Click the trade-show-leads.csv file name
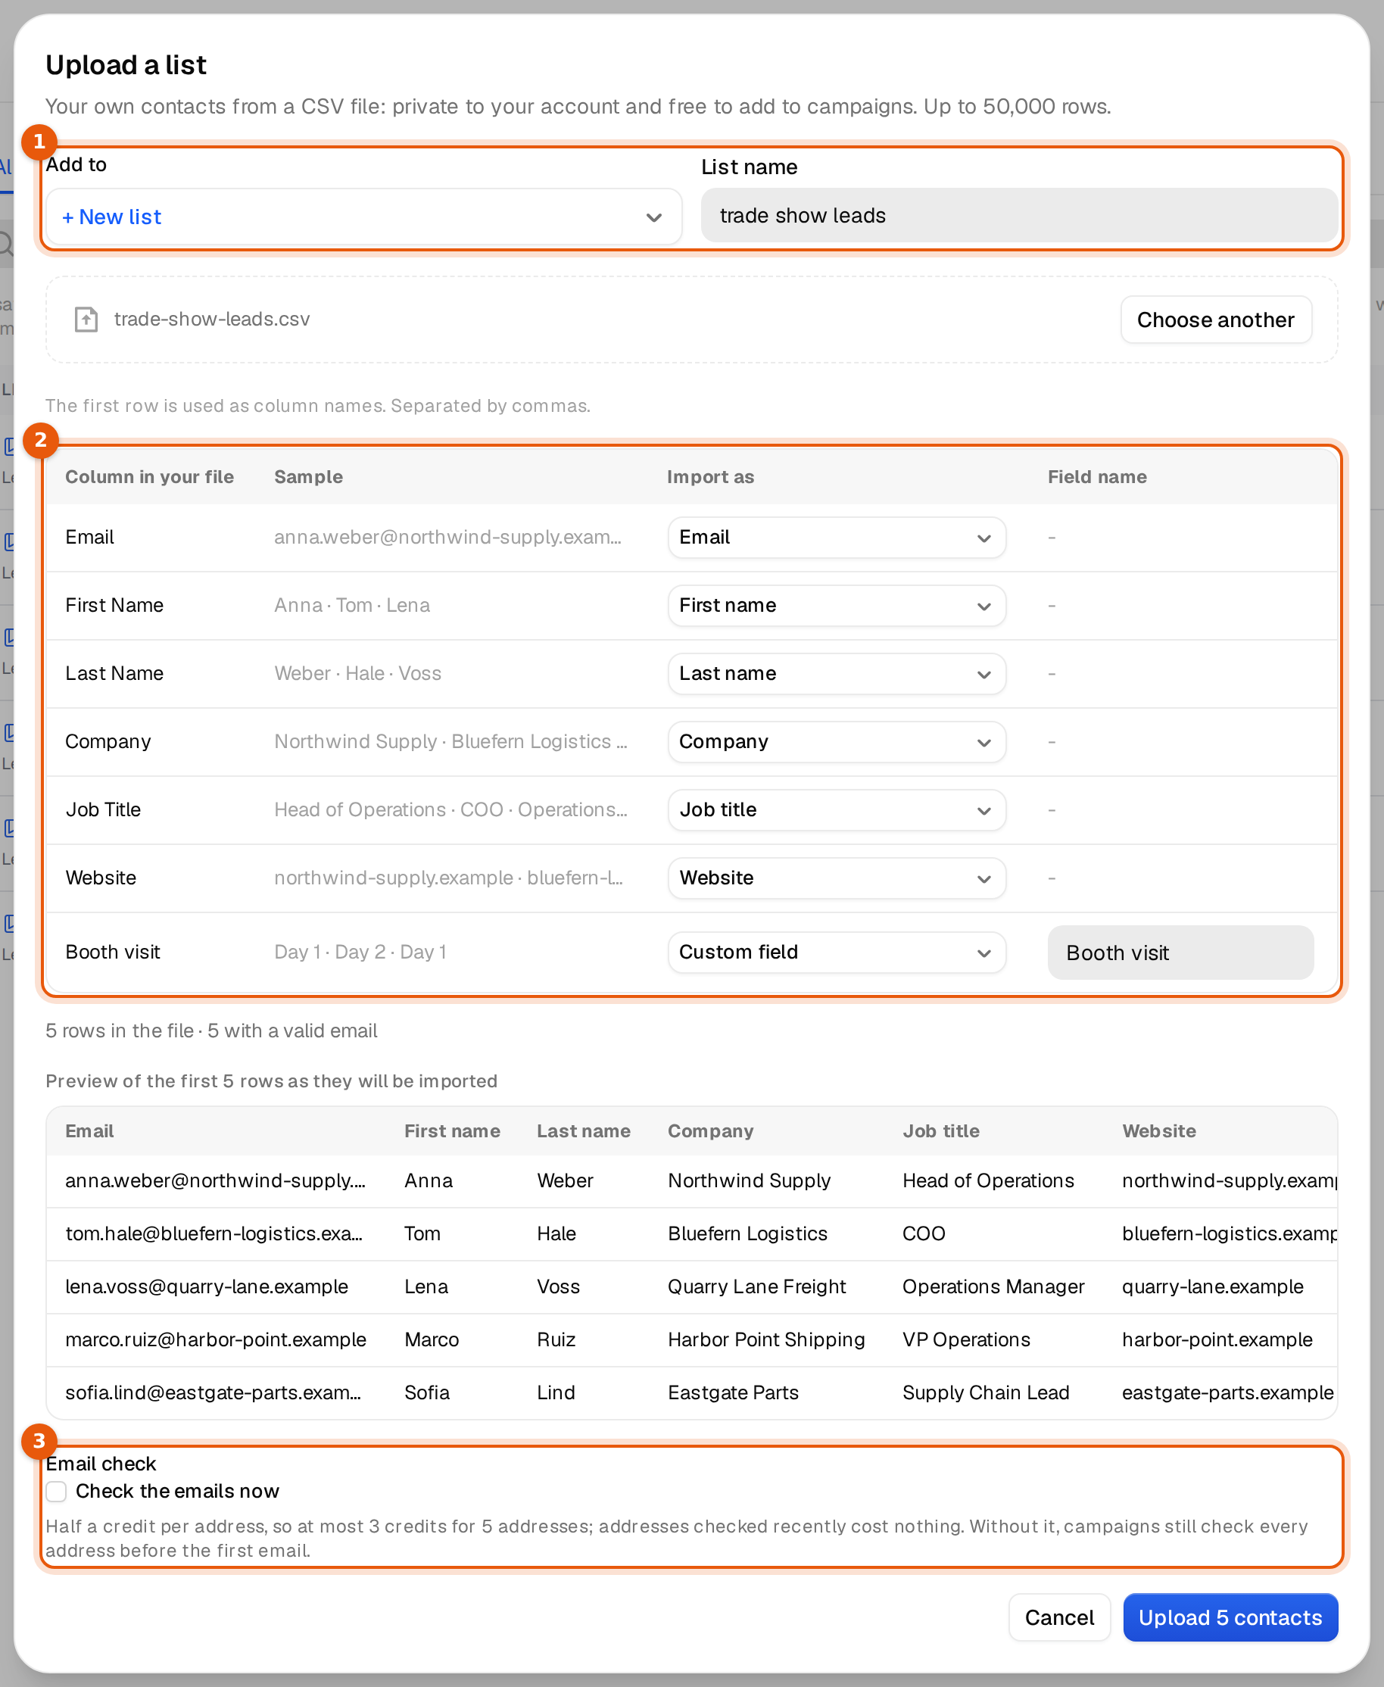This screenshot has height=1687, width=1384. click(x=211, y=320)
